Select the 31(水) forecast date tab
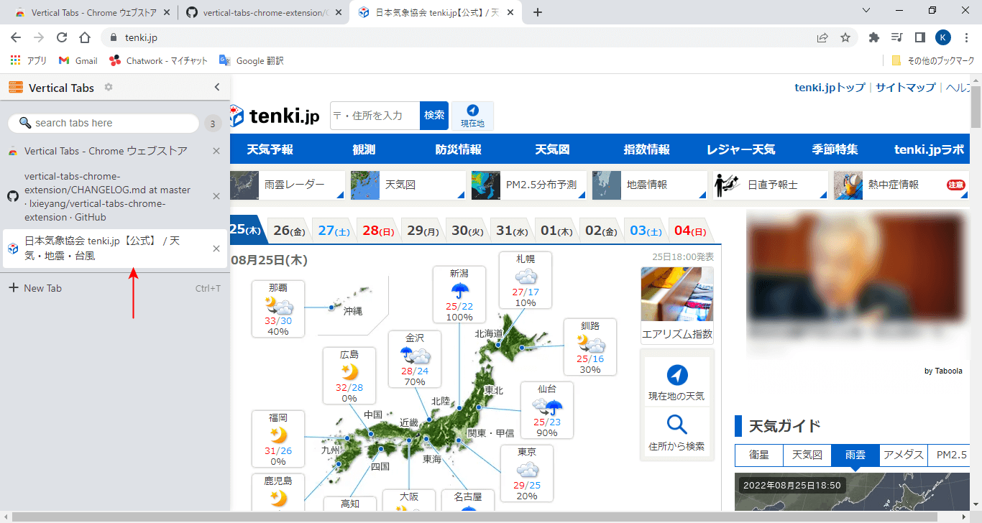 (513, 231)
